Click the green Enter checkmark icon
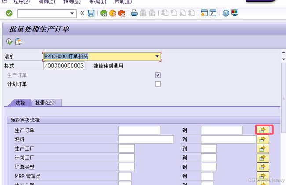 [x=9, y=13]
